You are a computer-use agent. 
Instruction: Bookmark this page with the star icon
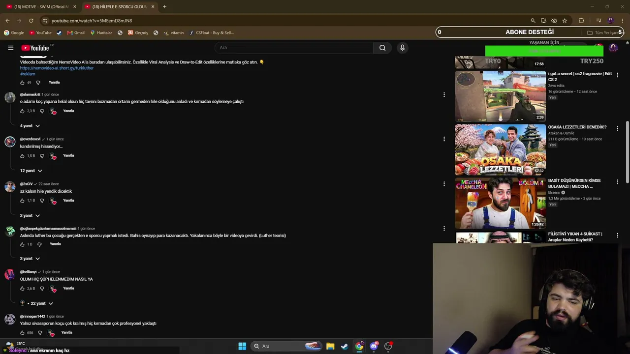click(x=565, y=21)
